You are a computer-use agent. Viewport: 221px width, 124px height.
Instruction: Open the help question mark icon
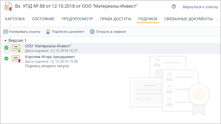174,6
